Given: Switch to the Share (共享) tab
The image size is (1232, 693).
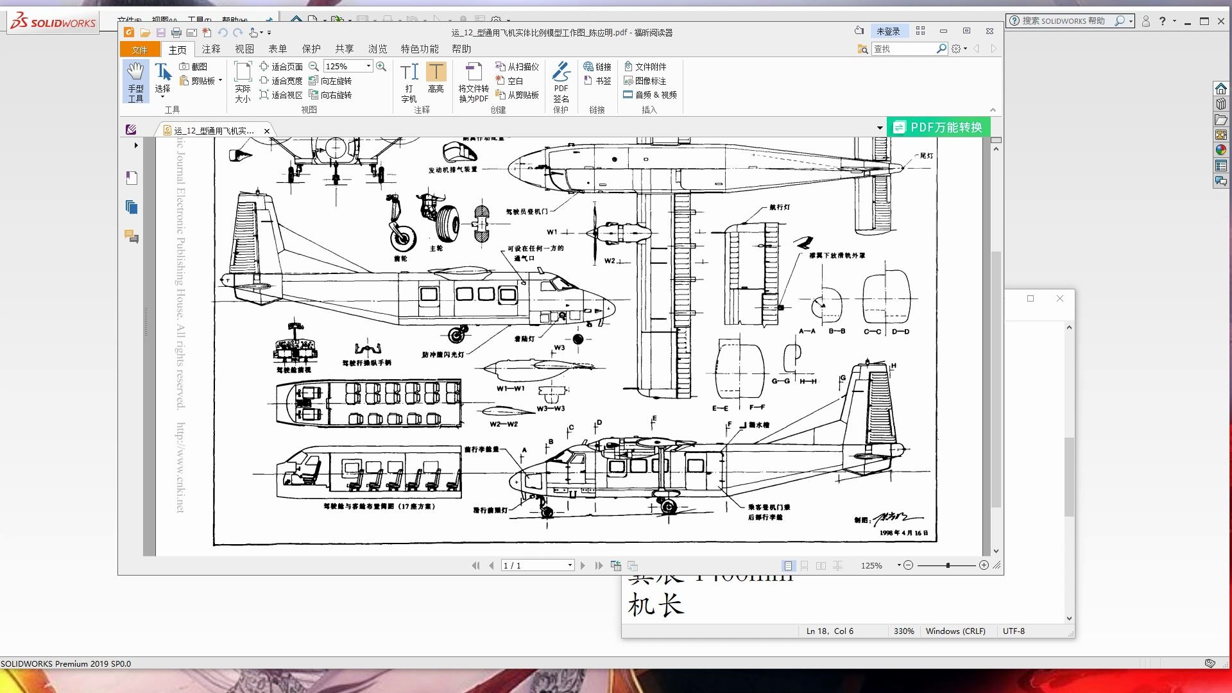Looking at the screenshot, I should pyautogui.click(x=345, y=49).
